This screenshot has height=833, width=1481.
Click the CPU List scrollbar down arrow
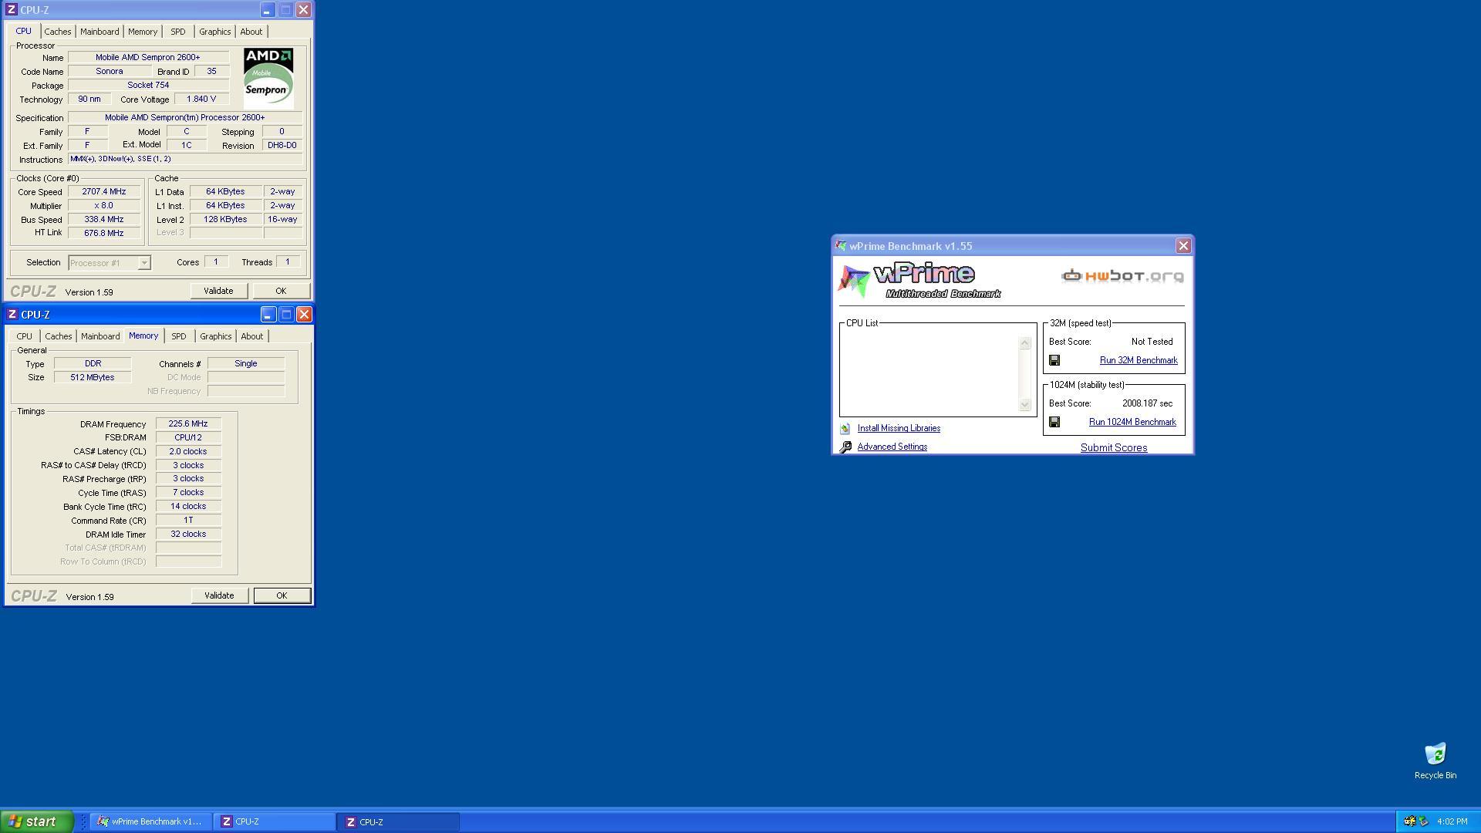click(1024, 404)
